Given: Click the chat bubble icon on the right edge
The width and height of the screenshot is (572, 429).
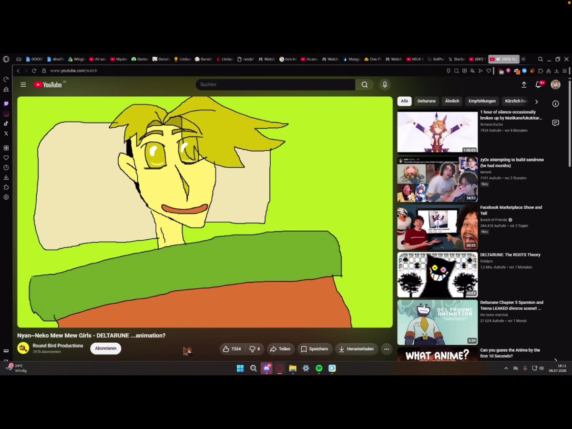Looking at the screenshot, I should tap(555, 123).
